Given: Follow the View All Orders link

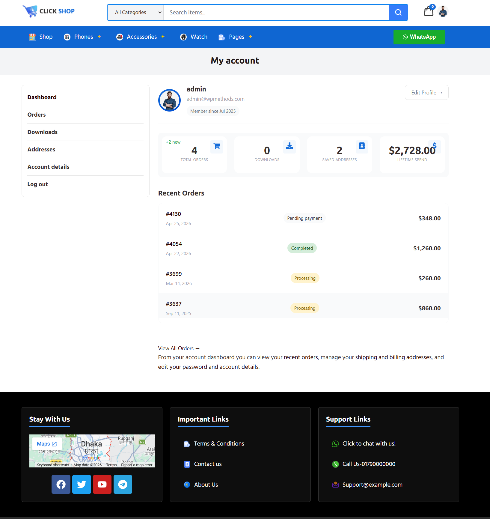Looking at the screenshot, I should click(179, 348).
